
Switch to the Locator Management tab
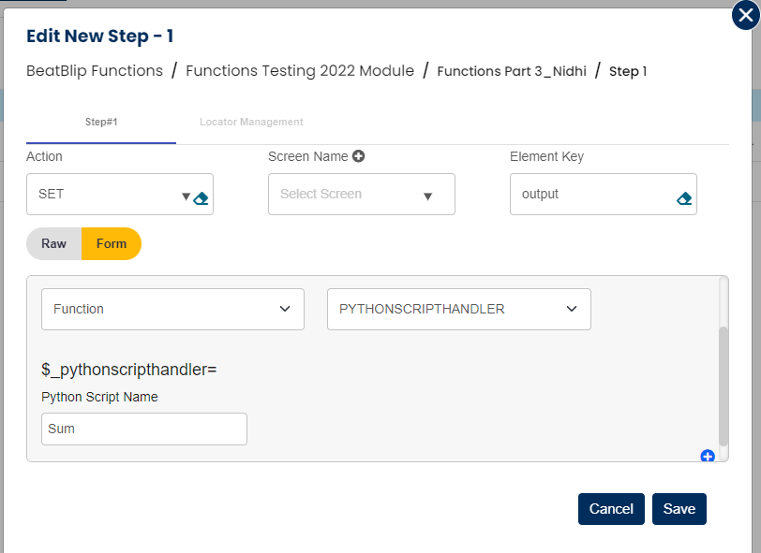pyautogui.click(x=251, y=123)
